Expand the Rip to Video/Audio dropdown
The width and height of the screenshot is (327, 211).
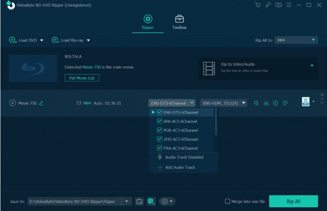pos(312,66)
